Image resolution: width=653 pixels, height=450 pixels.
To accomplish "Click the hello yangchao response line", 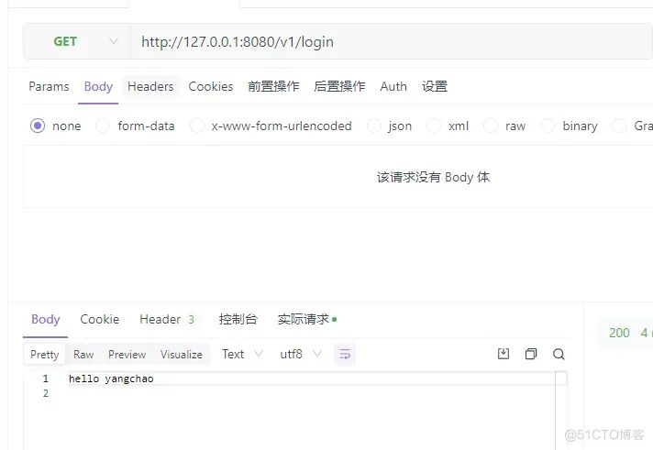I will pyautogui.click(x=111, y=379).
